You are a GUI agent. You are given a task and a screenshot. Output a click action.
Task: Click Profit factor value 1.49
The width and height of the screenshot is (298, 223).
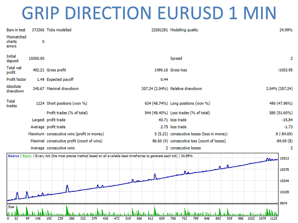41,79
